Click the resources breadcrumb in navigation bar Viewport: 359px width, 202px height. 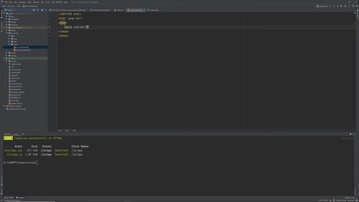tap(11, 6)
